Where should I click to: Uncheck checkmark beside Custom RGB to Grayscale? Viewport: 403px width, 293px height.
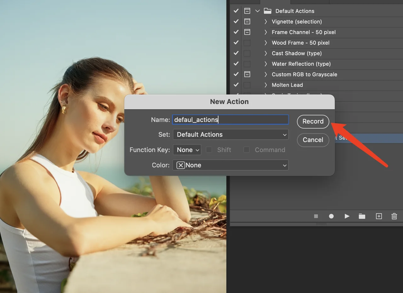click(x=236, y=75)
